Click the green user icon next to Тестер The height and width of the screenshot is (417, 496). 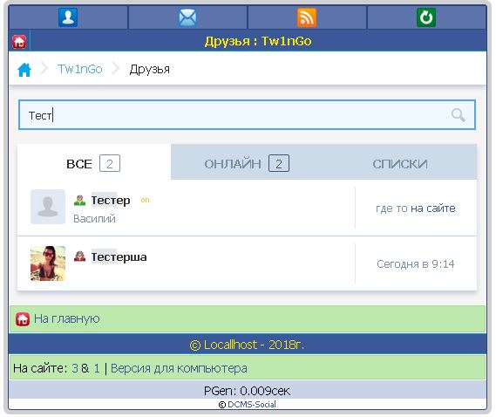79,200
